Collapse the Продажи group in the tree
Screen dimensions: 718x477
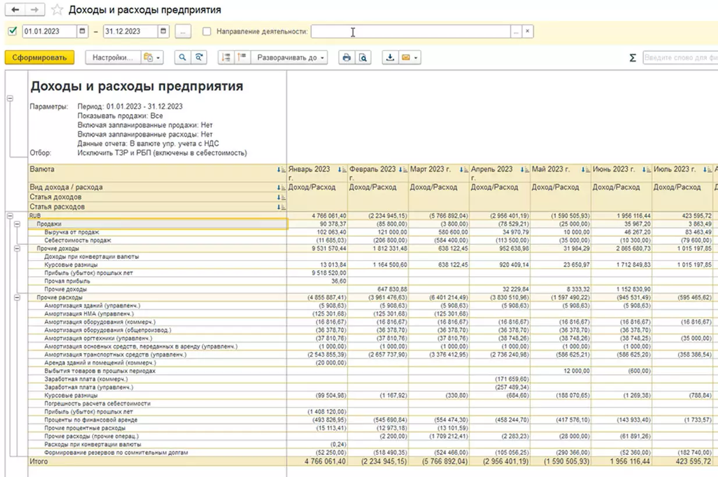point(17,224)
